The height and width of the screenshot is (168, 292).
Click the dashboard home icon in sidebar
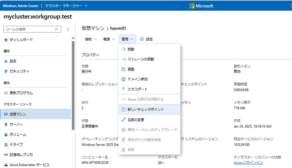pos(6,40)
